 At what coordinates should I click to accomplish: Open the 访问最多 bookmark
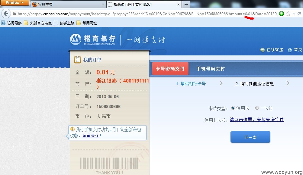(x=11, y=23)
